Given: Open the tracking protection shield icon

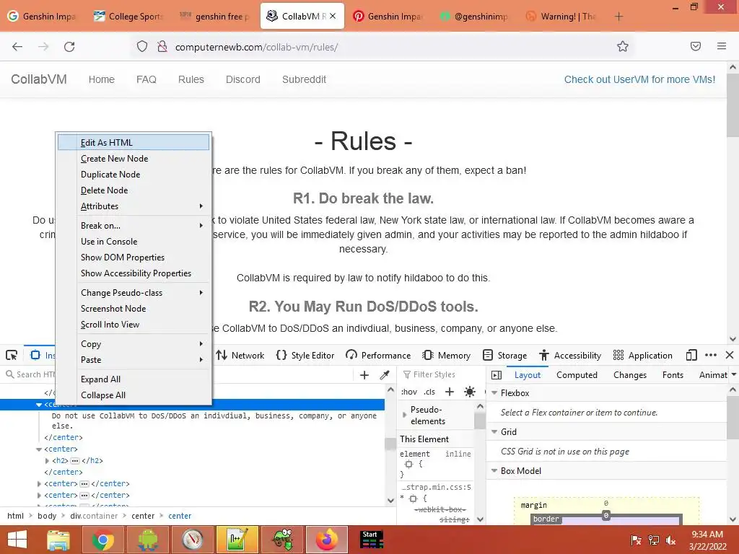Looking at the screenshot, I should [142, 47].
